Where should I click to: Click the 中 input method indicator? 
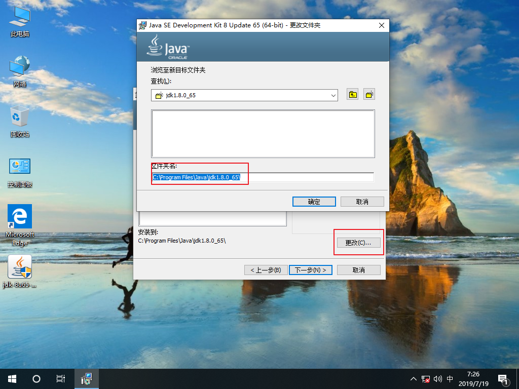[x=450, y=378]
